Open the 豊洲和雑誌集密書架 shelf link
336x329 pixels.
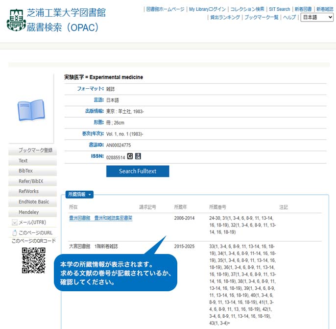(113, 218)
